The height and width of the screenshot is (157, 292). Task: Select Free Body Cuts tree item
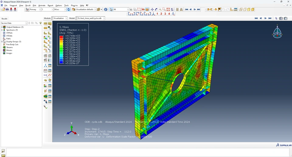pyautogui.click(x=12, y=45)
